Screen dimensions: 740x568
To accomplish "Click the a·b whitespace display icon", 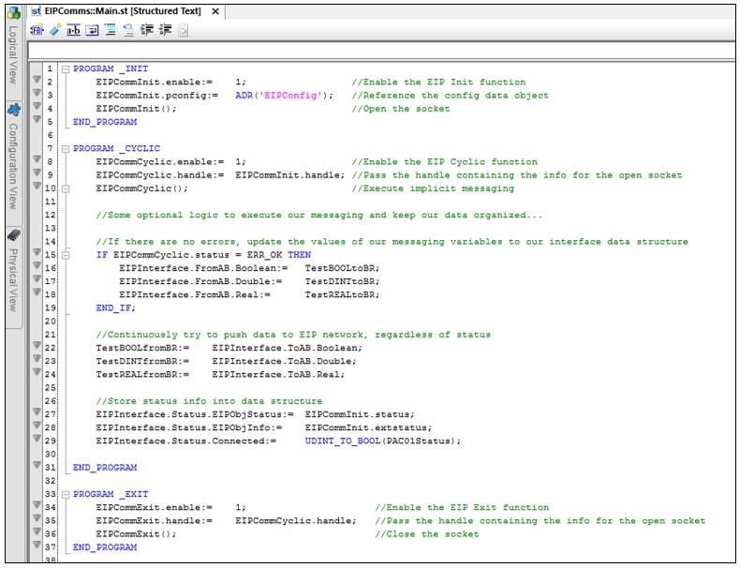I will pyautogui.click(x=73, y=30).
